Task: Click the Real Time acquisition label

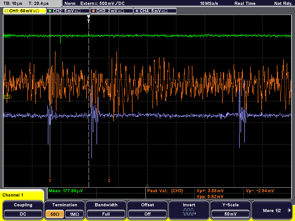Action: click(x=245, y=3)
